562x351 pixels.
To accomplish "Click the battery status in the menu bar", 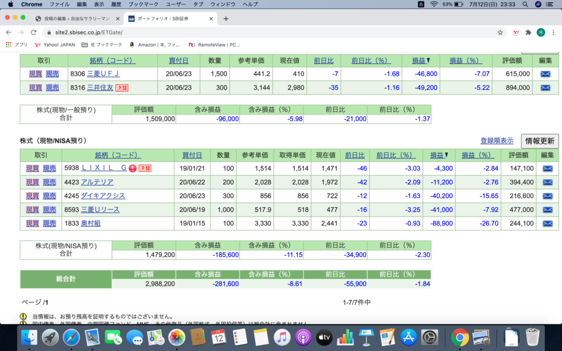I will pyautogui.click(x=453, y=4).
